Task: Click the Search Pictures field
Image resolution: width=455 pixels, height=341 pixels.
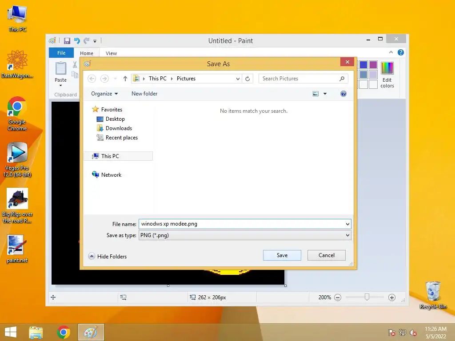Action: pos(303,79)
